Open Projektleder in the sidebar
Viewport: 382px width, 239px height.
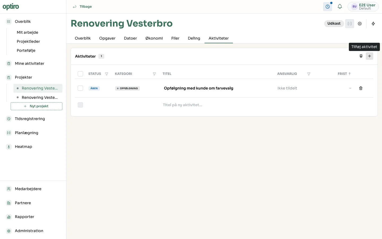click(x=28, y=41)
